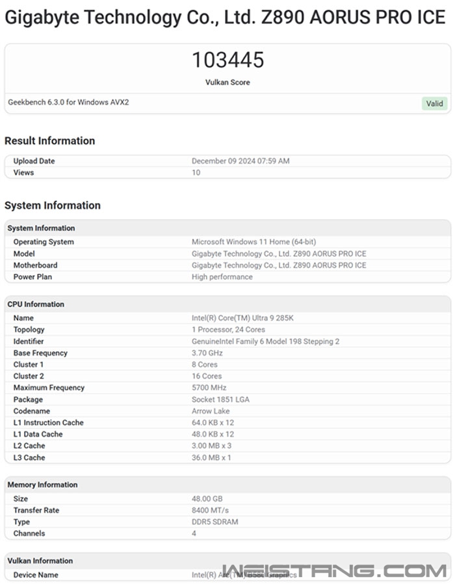Viewport: 455px width, 586px height.
Task: Click the Package label
Action: pos(28,399)
